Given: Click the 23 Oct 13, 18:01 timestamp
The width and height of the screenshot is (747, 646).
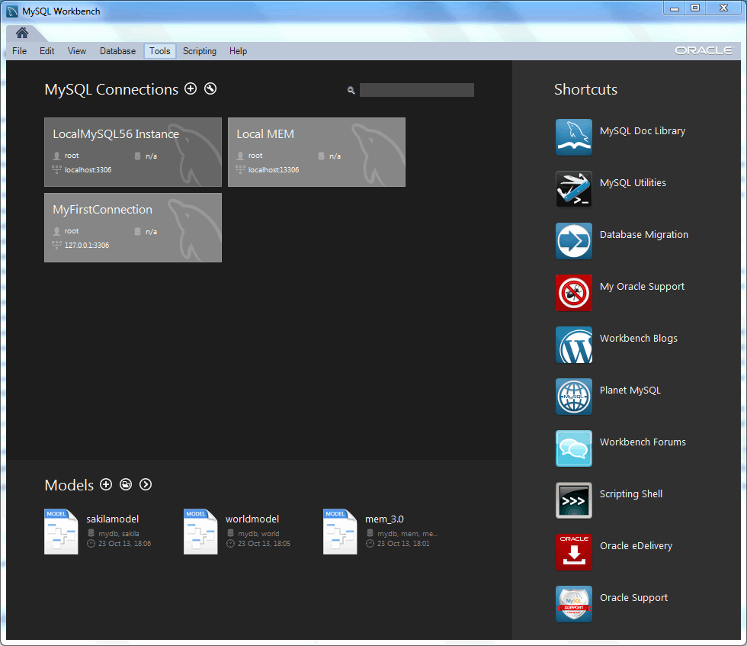Looking at the screenshot, I should point(403,544).
